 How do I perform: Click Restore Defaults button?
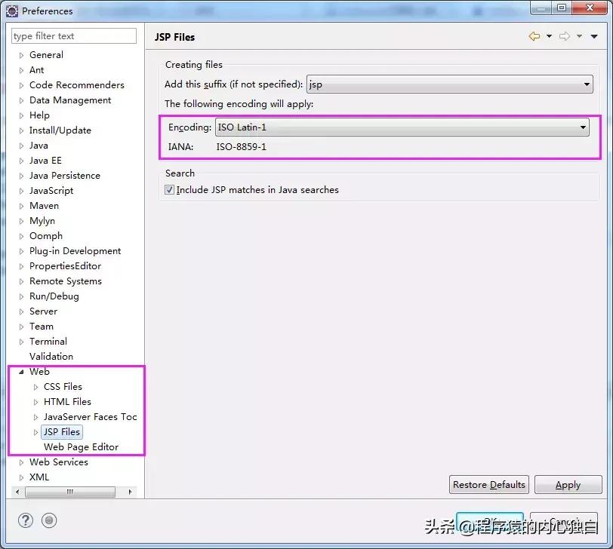pos(488,485)
